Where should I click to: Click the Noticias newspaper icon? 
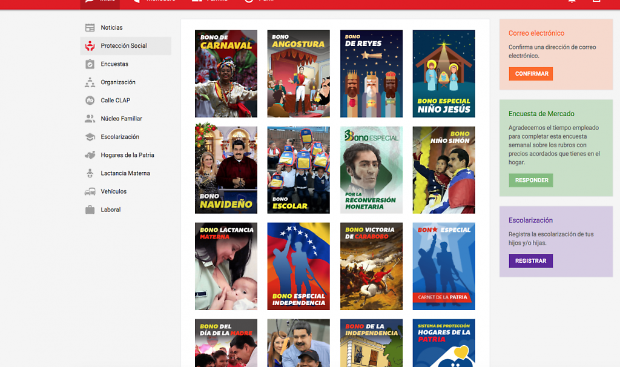tap(90, 28)
